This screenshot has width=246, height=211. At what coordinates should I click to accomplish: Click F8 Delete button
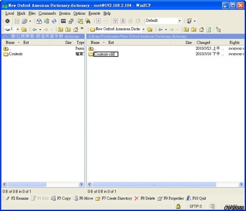pos(145,198)
